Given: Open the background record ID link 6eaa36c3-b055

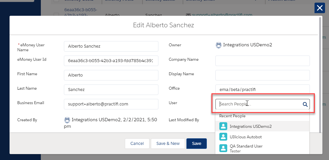Looking at the screenshot, I should [81, 12].
